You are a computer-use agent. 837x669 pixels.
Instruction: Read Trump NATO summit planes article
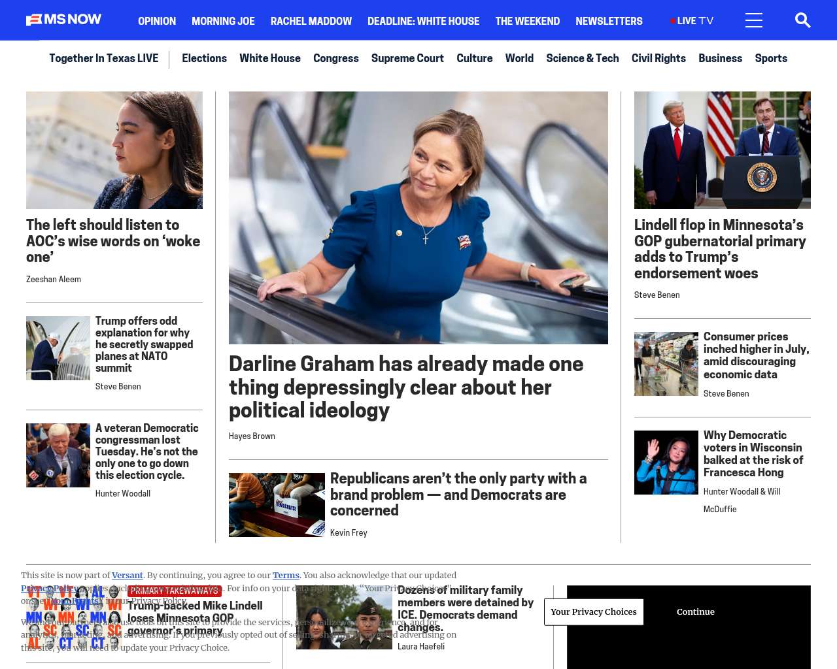pos(144,344)
